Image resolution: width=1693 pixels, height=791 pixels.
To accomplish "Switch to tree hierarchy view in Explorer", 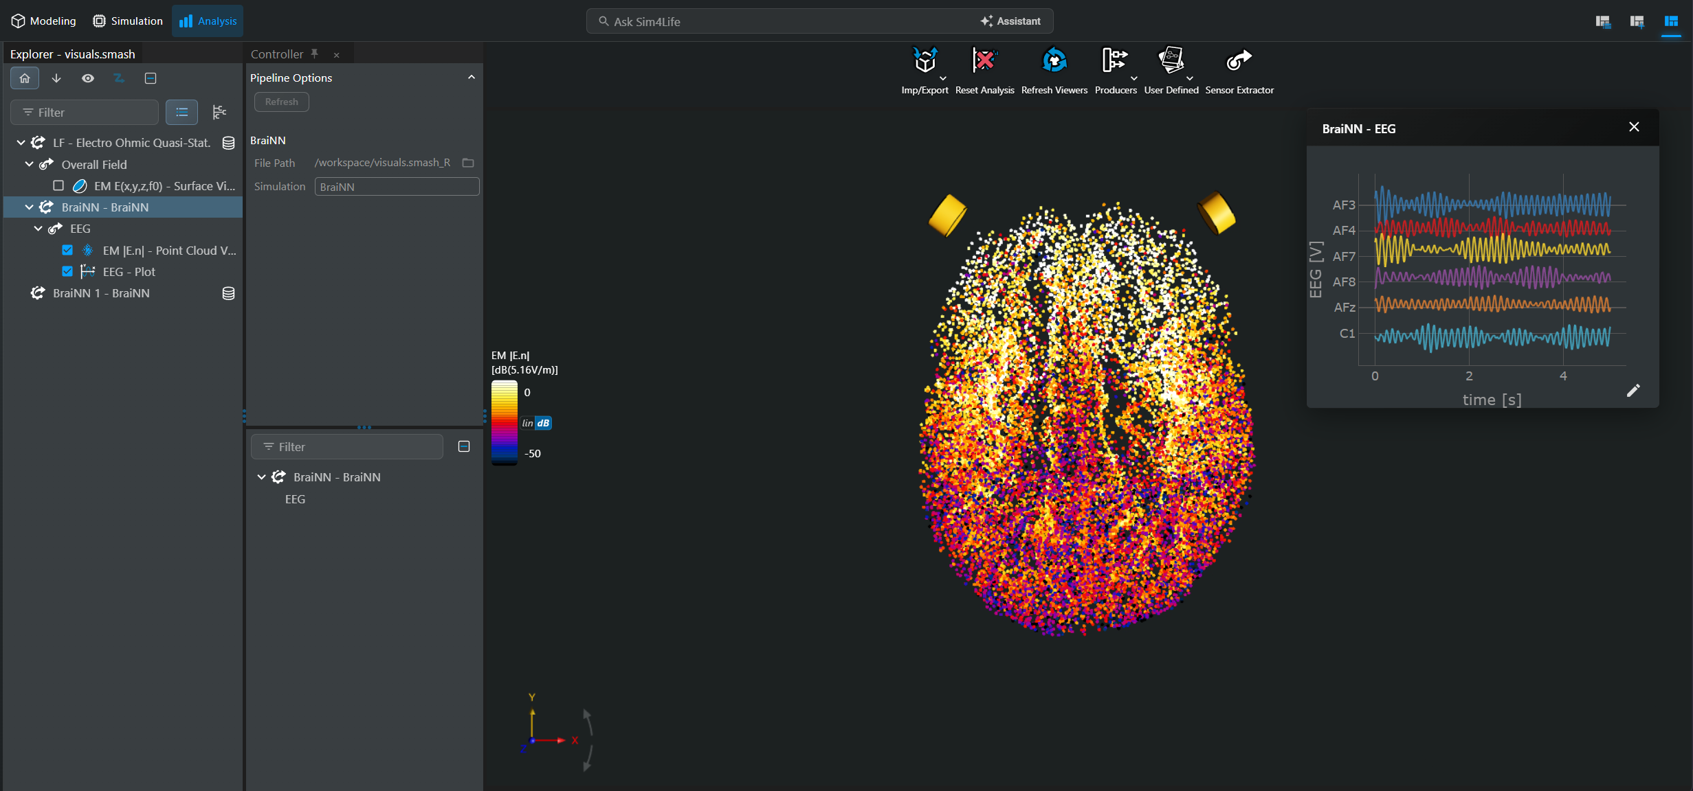I will point(219,112).
